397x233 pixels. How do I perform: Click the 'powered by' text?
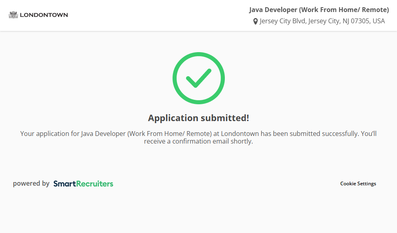31,184
